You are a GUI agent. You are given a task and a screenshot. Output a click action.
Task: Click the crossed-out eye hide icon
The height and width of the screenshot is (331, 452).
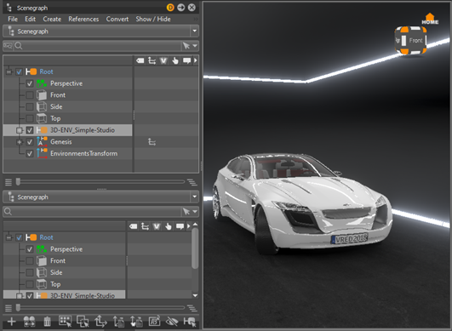click(x=172, y=322)
